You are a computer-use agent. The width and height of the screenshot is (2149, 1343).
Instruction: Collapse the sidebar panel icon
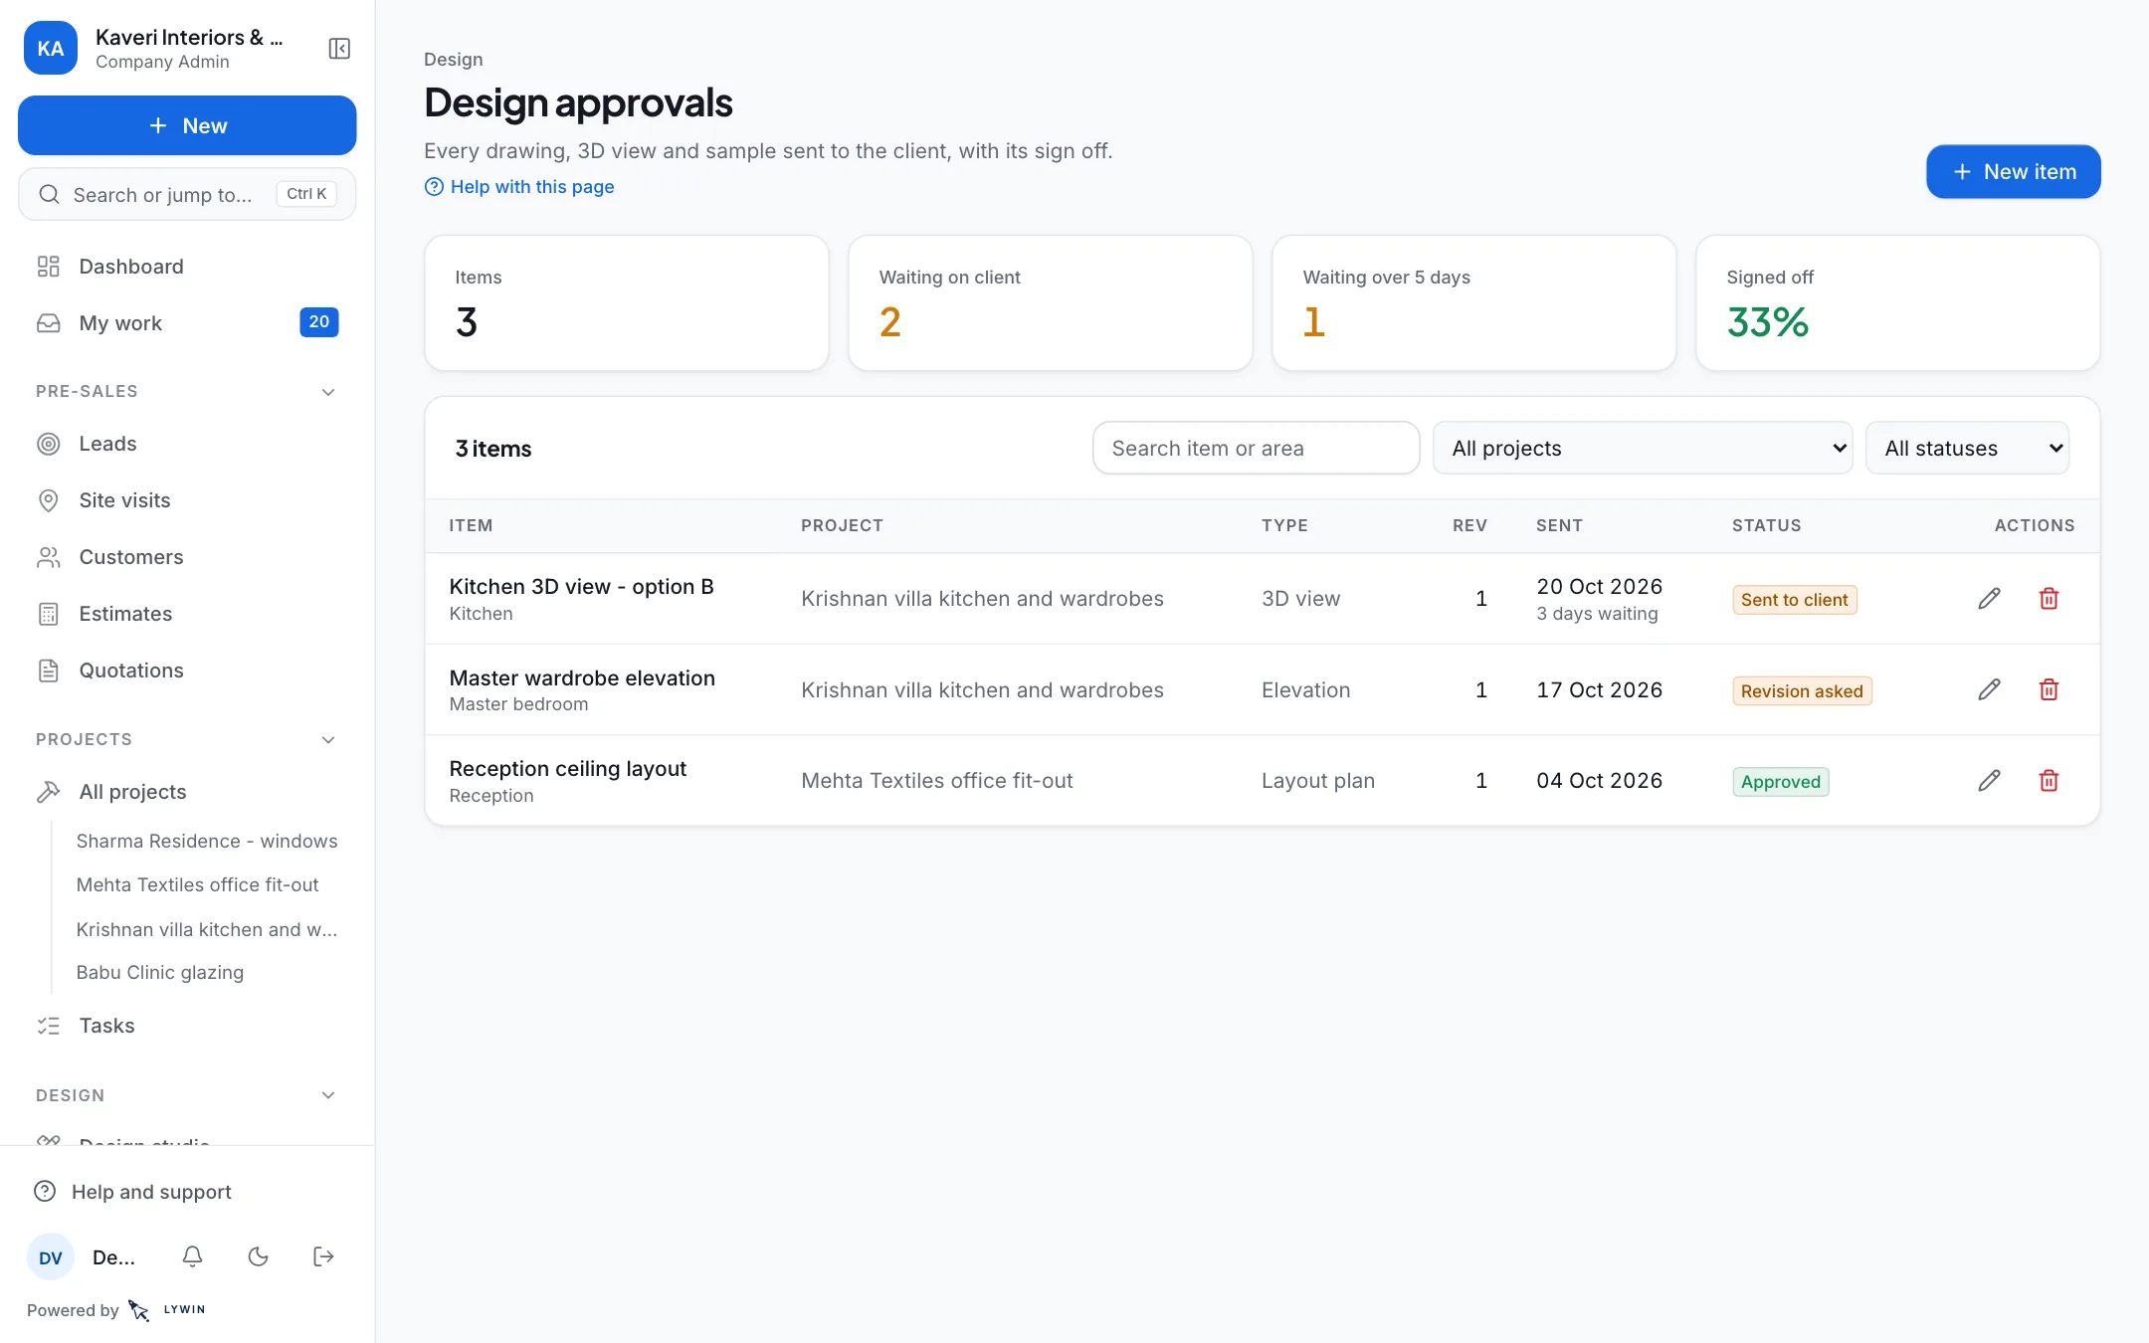pyautogui.click(x=339, y=48)
